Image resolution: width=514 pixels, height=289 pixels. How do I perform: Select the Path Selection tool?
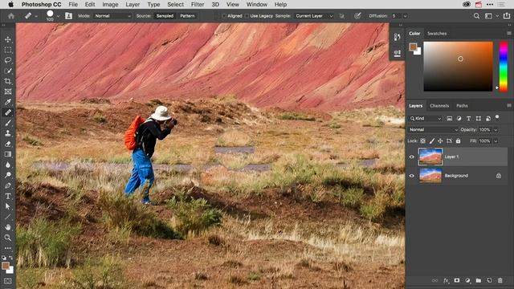click(8, 206)
